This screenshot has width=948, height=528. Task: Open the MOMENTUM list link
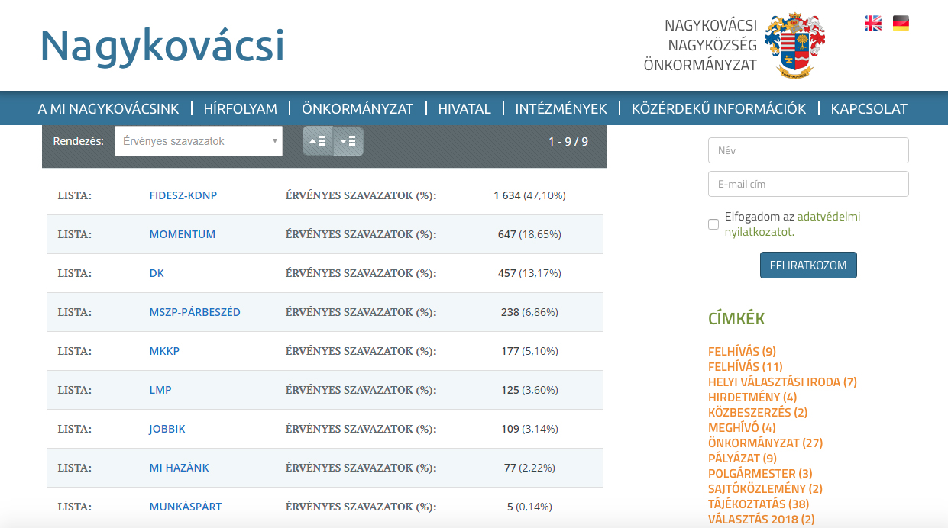[x=183, y=234]
